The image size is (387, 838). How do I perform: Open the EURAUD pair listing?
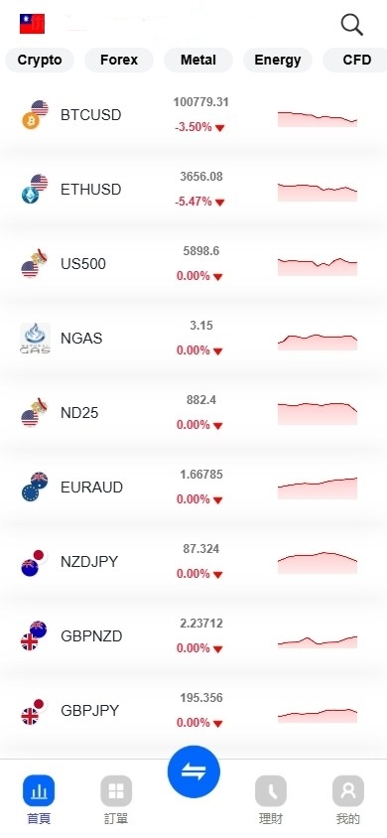tap(193, 488)
